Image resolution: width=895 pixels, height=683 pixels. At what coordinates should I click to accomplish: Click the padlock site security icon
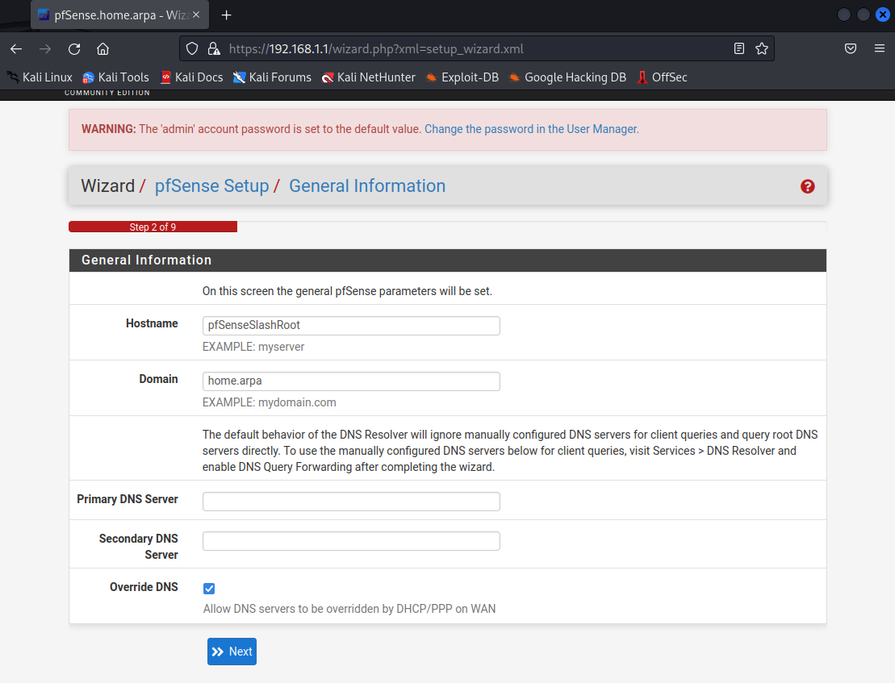(213, 48)
